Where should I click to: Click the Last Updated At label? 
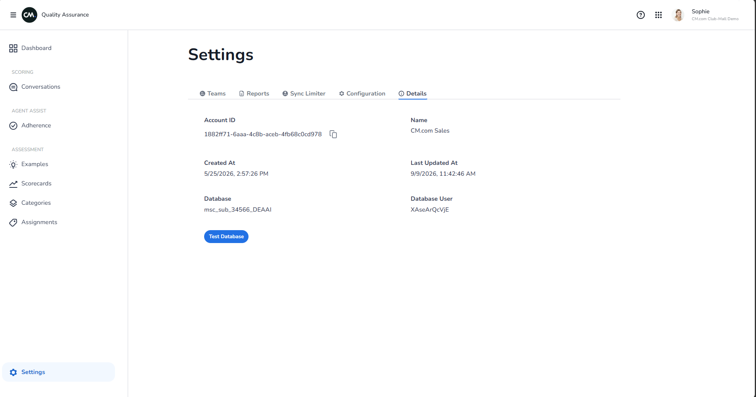pos(434,163)
